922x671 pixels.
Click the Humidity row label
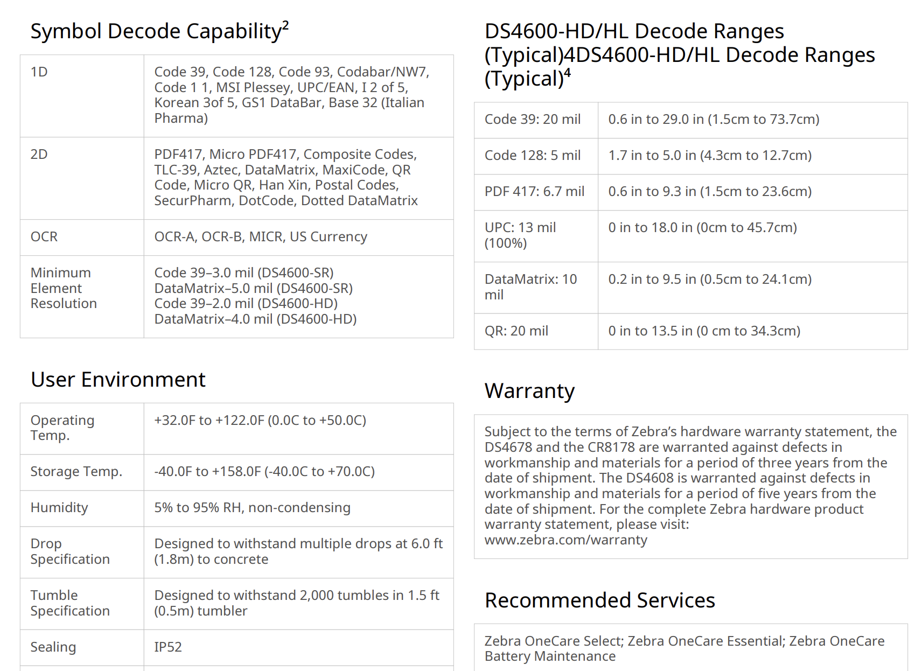59,508
